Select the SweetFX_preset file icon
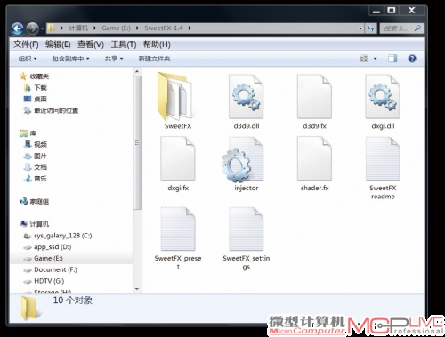Viewport: 445px width, 337px height. pyautogui.click(x=178, y=229)
